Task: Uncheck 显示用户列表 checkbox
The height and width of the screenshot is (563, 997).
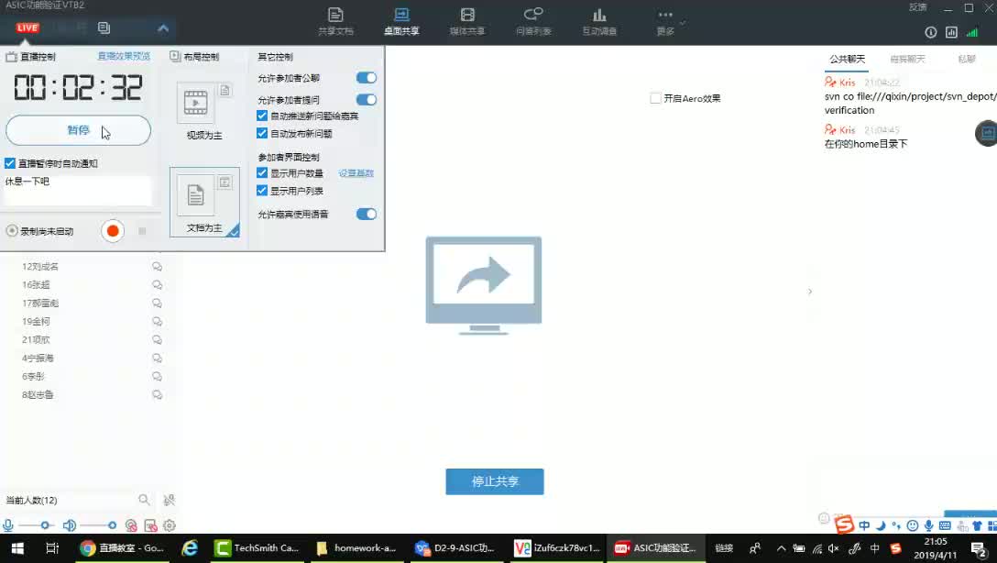Action: pos(262,190)
